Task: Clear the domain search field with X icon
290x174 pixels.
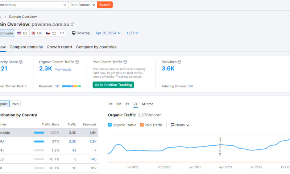Action: point(65,5)
